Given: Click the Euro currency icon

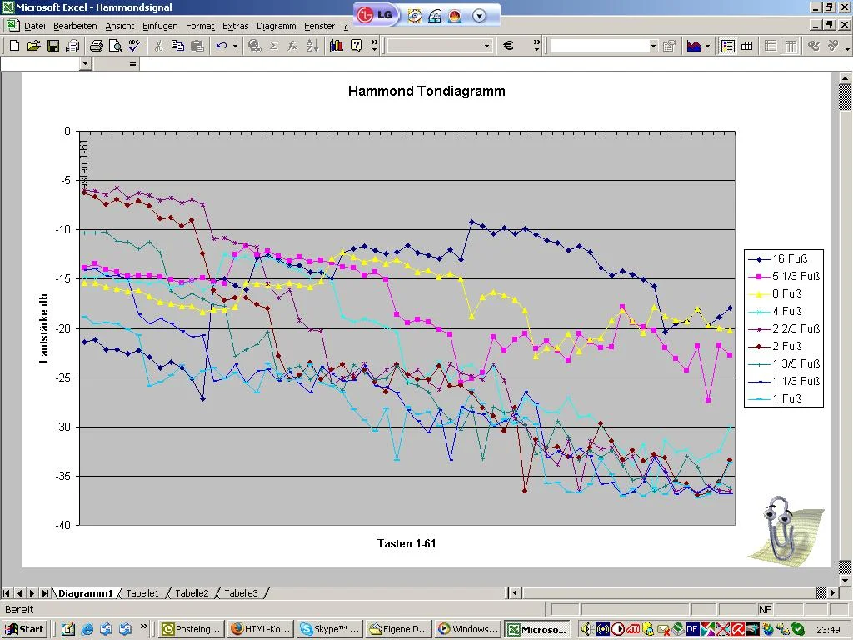Looking at the screenshot, I should [x=508, y=46].
